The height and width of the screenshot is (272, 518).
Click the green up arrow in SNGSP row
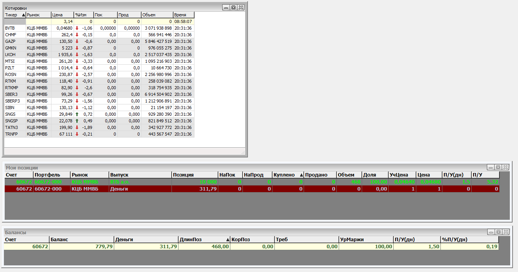point(77,121)
